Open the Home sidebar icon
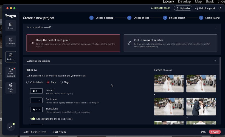This screenshot has height=137, width=225. coord(11,25)
